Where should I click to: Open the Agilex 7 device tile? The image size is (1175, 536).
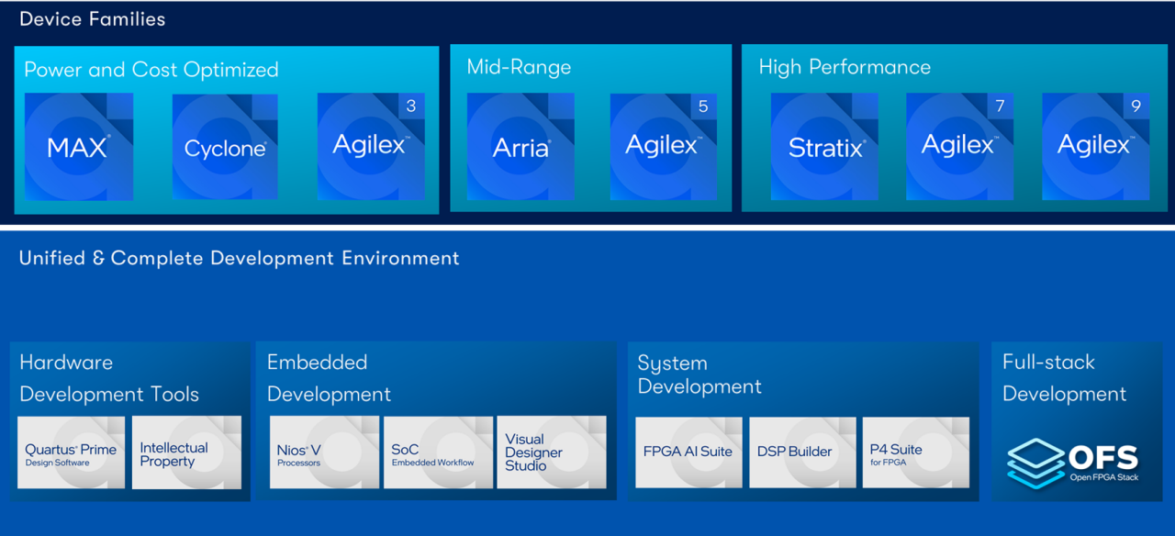(959, 147)
